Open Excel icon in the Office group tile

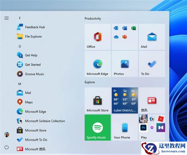pos(134,28)
